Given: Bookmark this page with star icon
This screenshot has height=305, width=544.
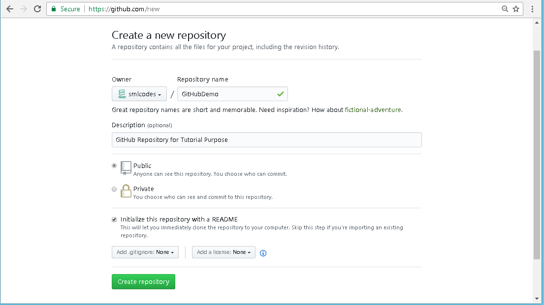Looking at the screenshot, I should coord(516,9).
